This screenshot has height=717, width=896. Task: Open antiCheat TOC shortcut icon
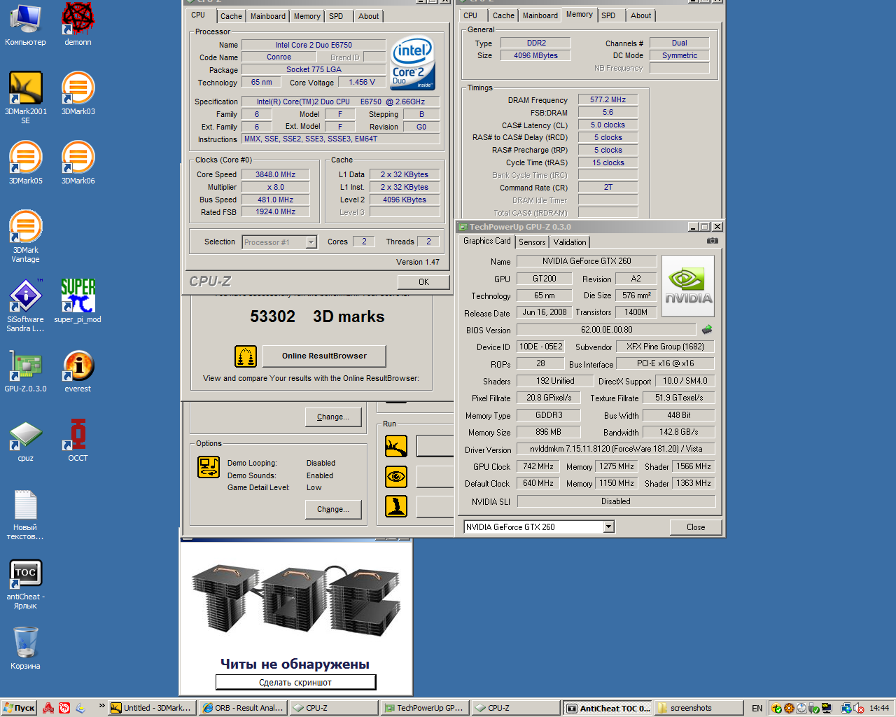pos(25,583)
